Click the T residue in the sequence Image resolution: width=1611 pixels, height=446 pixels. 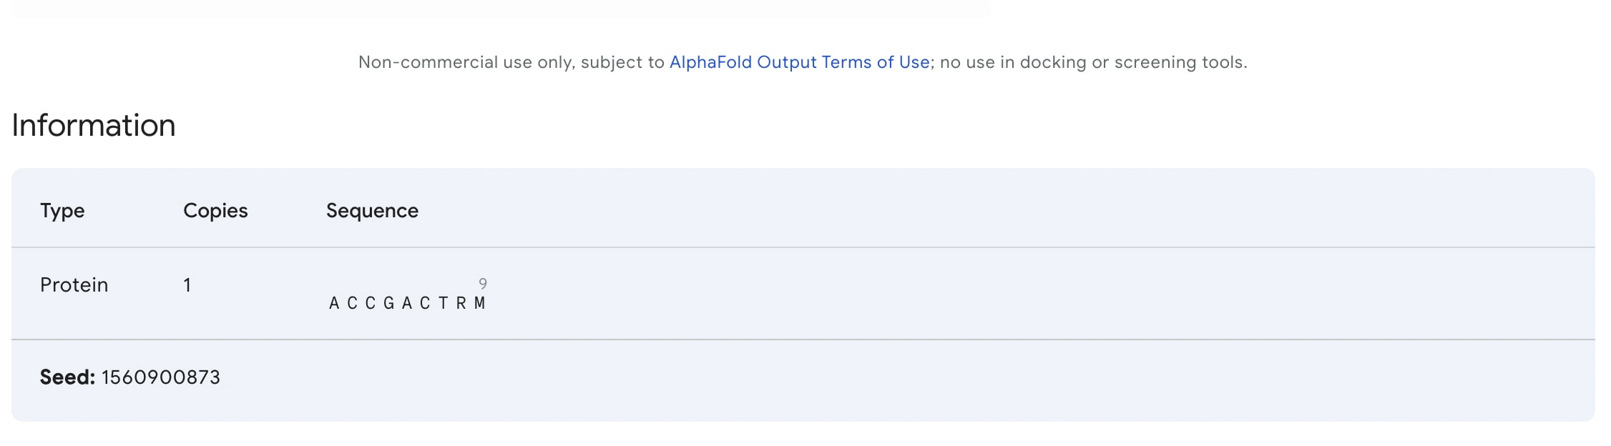[x=443, y=304]
